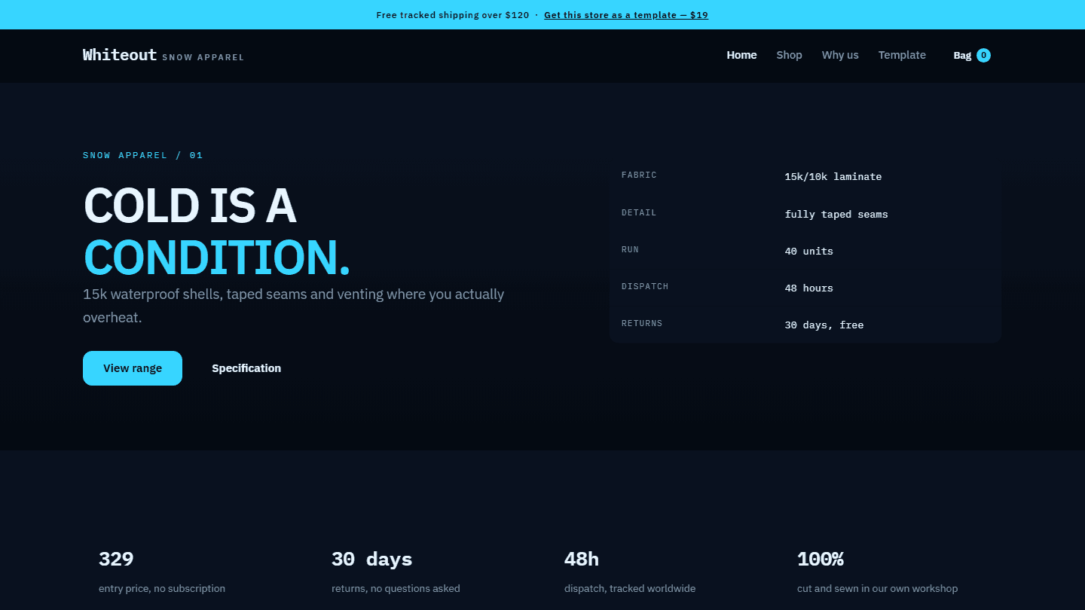Image resolution: width=1085 pixels, height=610 pixels.
Task: Click the 'COLD IS A' headline
Action: click(190, 205)
